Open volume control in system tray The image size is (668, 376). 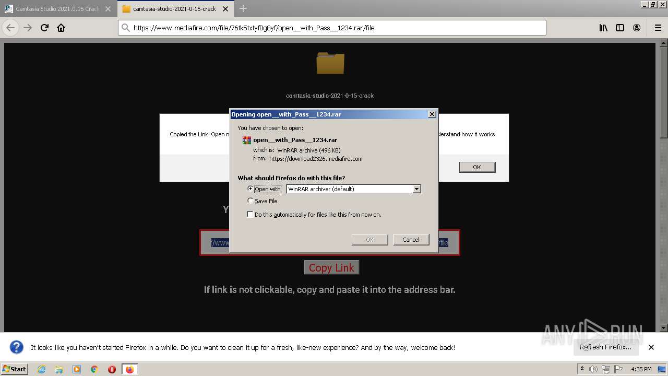pyautogui.click(x=593, y=369)
